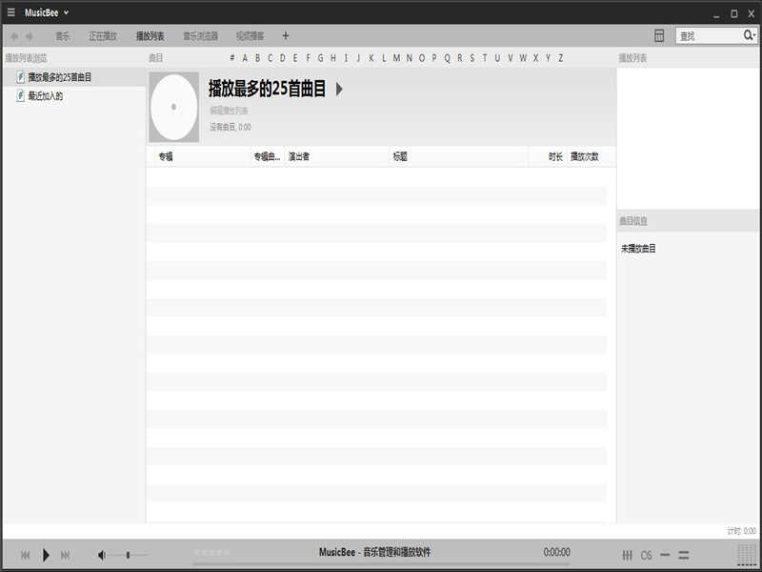Toggle the scrobbling icon in player bar
The height and width of the screenshot is (572, 762).
[647, 555]
